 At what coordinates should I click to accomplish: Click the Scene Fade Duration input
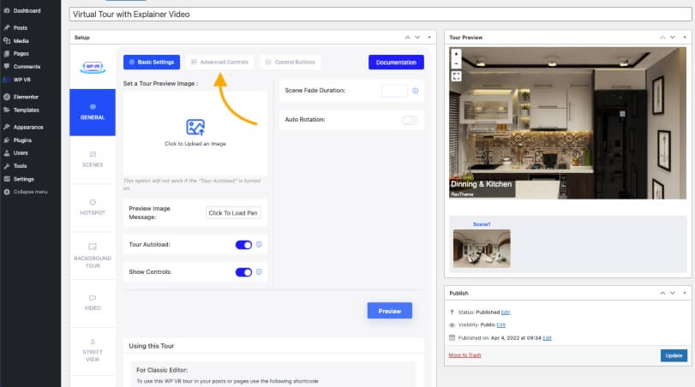pyautogui.click(x=394, y=91)
